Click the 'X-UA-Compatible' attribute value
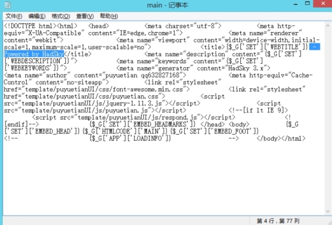This screenshot has width=332, height=225. pyautogui.click(x=55, y=33)
